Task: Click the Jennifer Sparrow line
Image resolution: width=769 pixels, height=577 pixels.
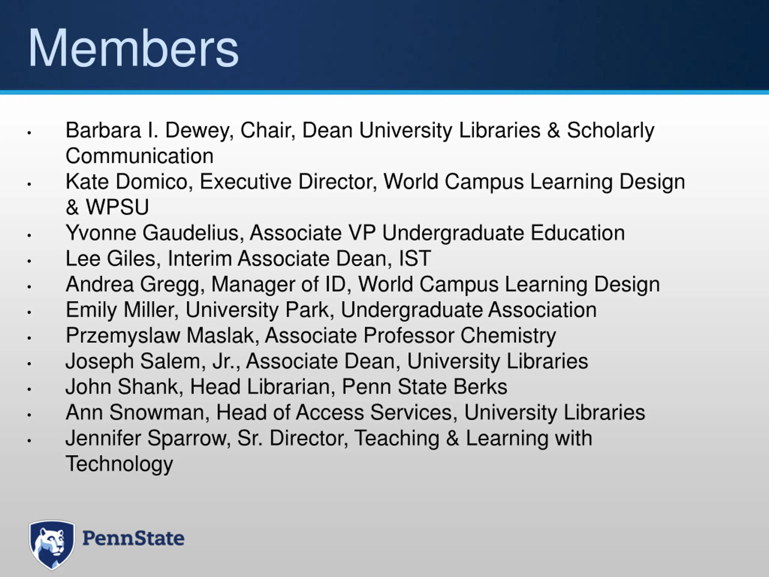Action: coord(329,451)
